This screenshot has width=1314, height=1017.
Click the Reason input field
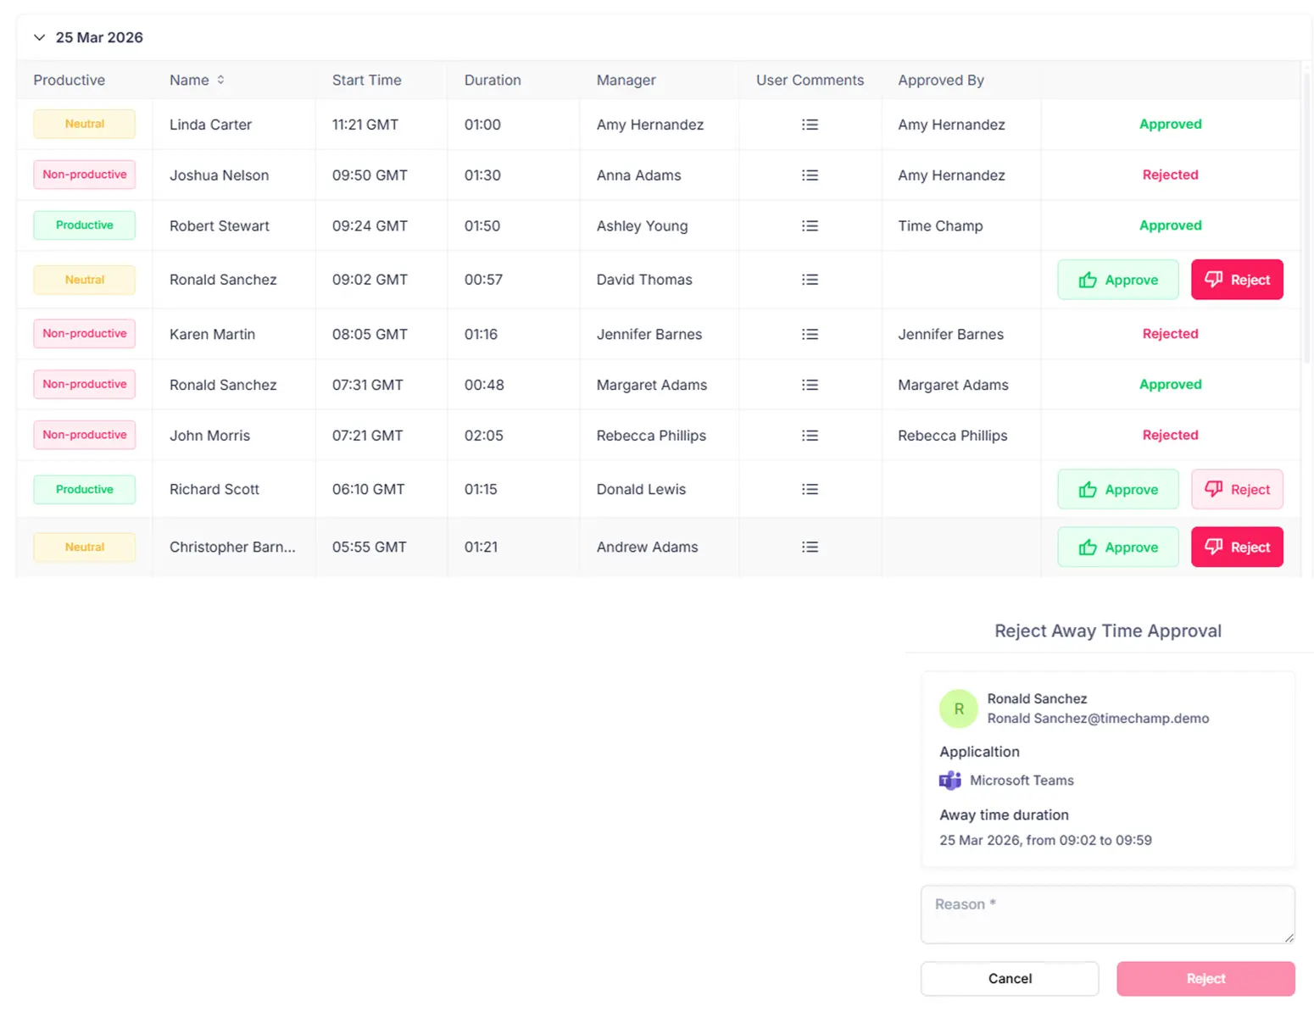coord(1107,914)
